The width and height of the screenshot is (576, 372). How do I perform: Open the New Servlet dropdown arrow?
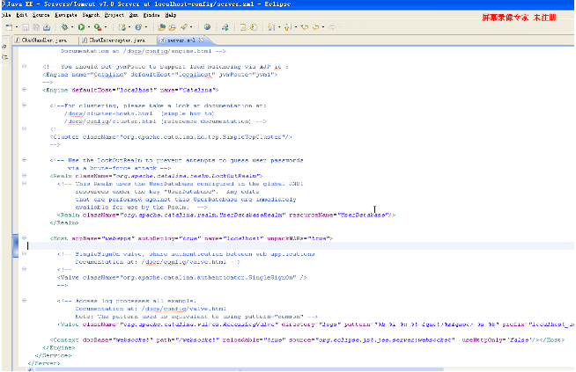click(146, 27)
